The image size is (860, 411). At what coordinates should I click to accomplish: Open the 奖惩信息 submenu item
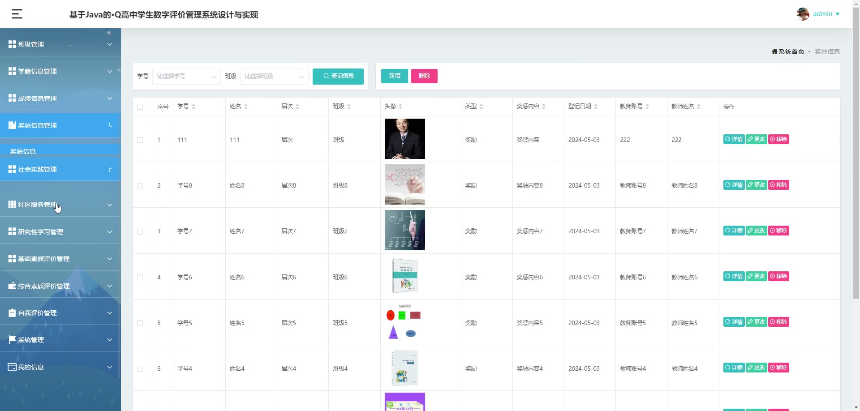[x=60, y=151]
